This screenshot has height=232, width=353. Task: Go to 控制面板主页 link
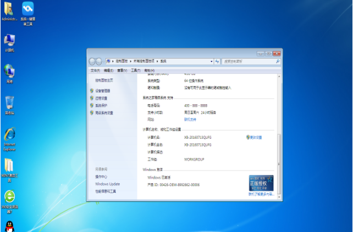(104, 81)
